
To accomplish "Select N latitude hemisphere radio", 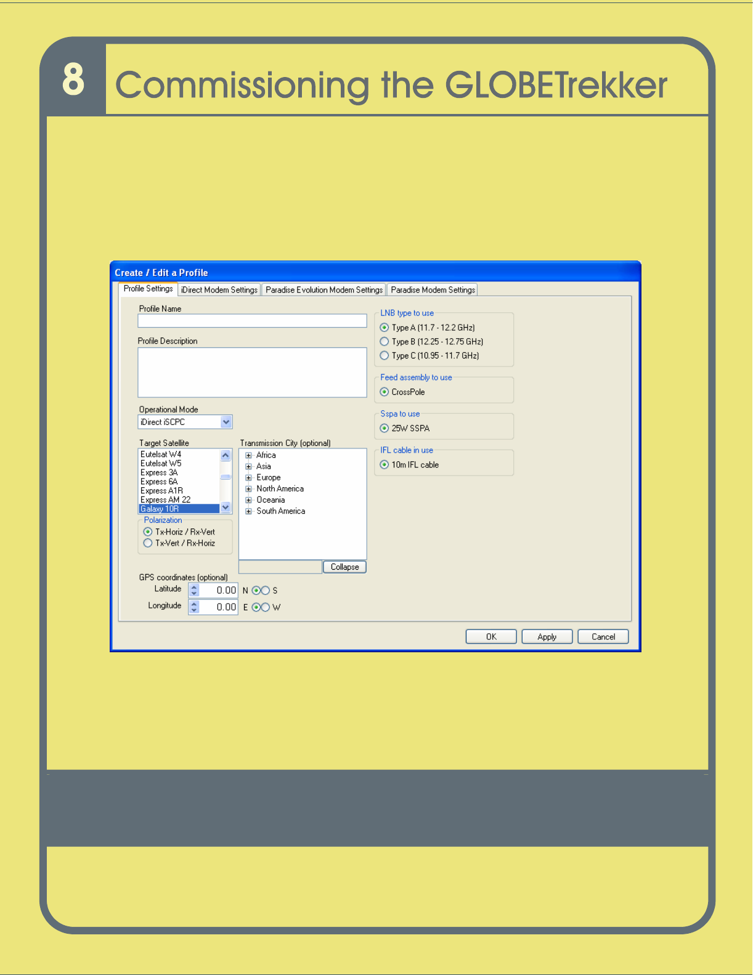I will pos(256,591).
